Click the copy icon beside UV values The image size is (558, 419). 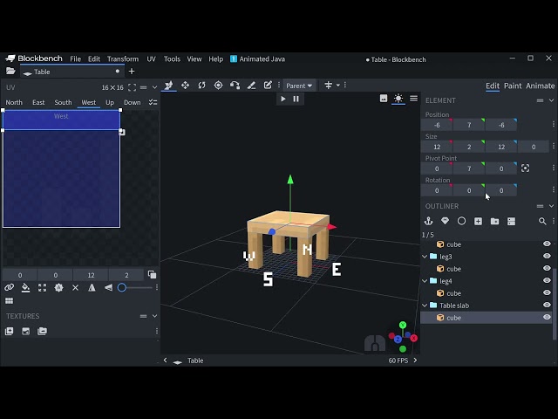pos(152,275)
